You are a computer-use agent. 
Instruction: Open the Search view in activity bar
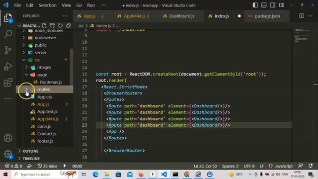[x=8, y=34]
